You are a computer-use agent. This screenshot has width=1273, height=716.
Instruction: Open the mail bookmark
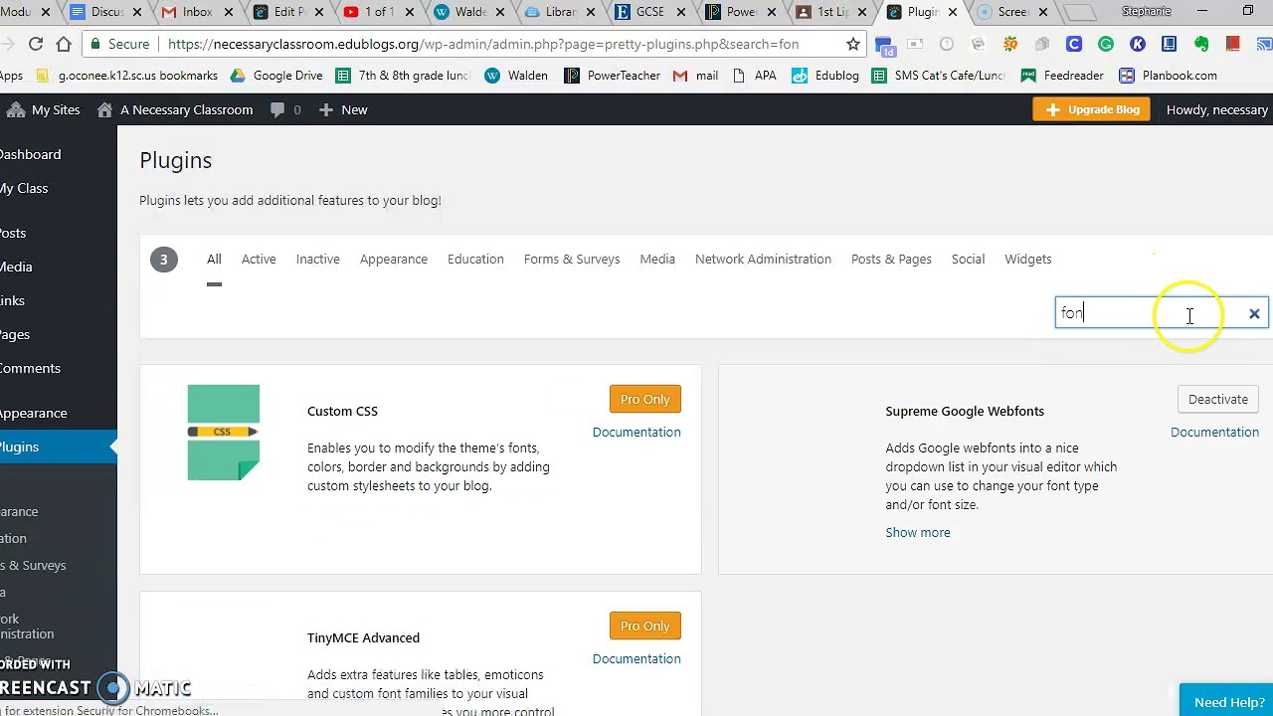click(x=695, y=76)
